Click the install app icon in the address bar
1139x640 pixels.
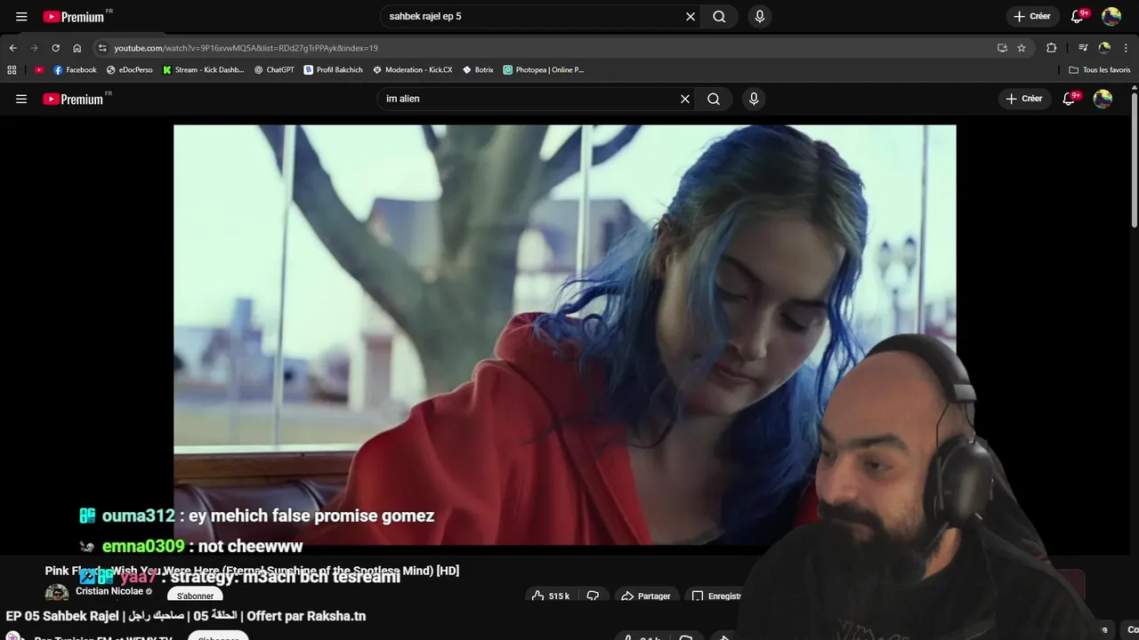(x=1002, y=48)
